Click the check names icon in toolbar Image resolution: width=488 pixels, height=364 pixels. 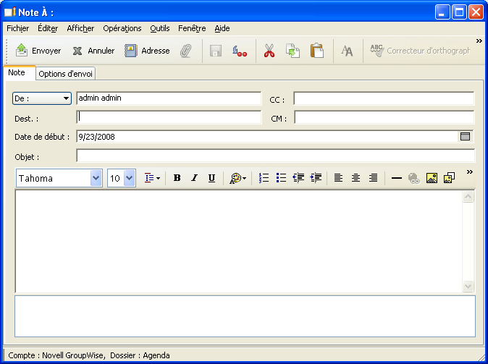pos(240,51)
